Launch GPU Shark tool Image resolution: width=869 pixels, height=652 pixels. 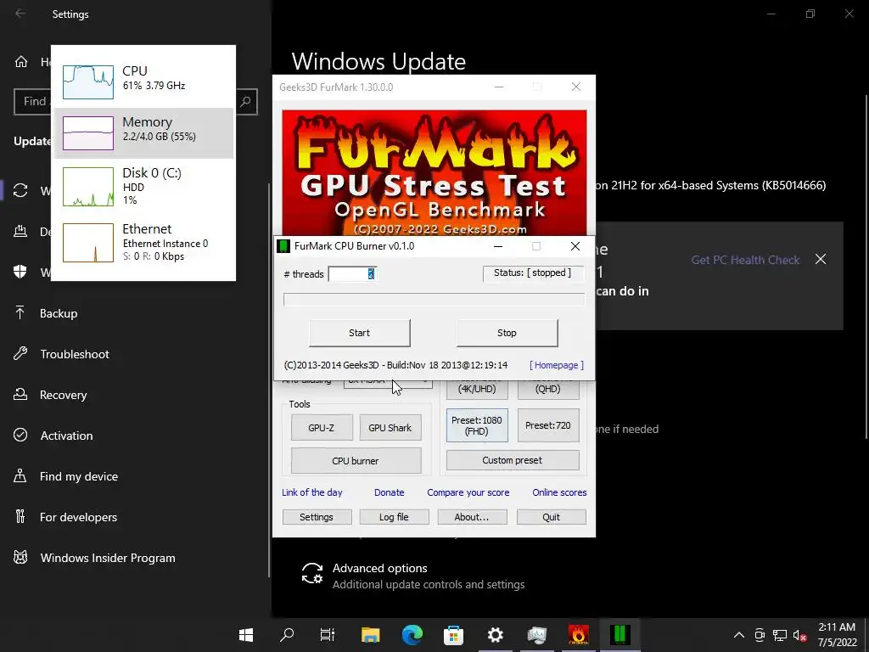[x=390, y=428]
